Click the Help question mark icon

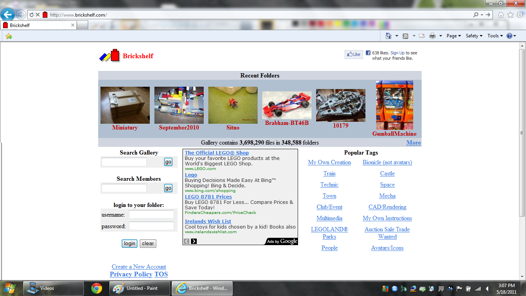click(x=509, y=36)
